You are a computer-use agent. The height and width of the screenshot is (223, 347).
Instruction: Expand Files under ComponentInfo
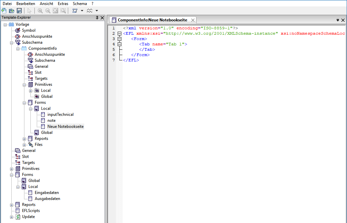coord(24,145)
